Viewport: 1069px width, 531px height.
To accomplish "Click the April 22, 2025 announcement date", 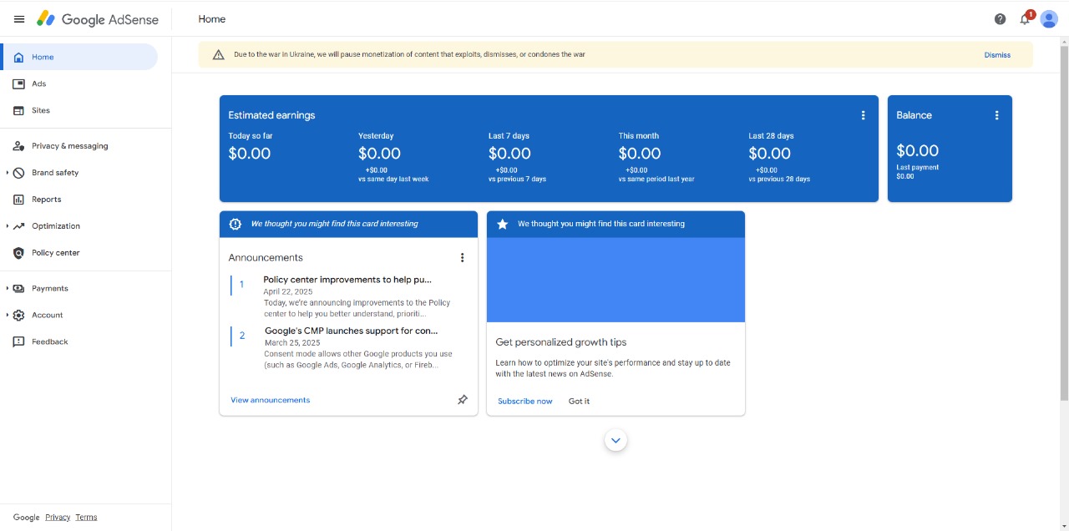I will pyautogui.click(x=287, y=292).
